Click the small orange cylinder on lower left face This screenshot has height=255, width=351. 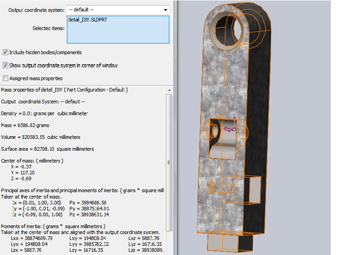click(211, 187)
